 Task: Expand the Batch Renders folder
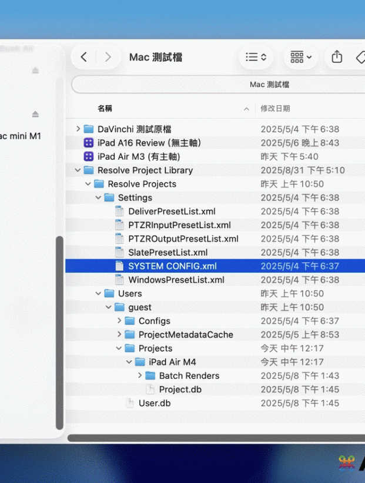click(139, 376)
